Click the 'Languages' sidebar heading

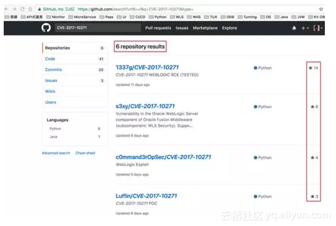click(58, 120)
